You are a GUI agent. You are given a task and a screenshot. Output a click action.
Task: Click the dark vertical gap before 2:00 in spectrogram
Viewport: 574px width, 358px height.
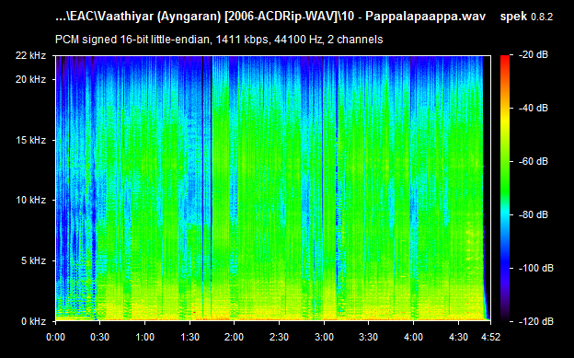tap(212, 188)
